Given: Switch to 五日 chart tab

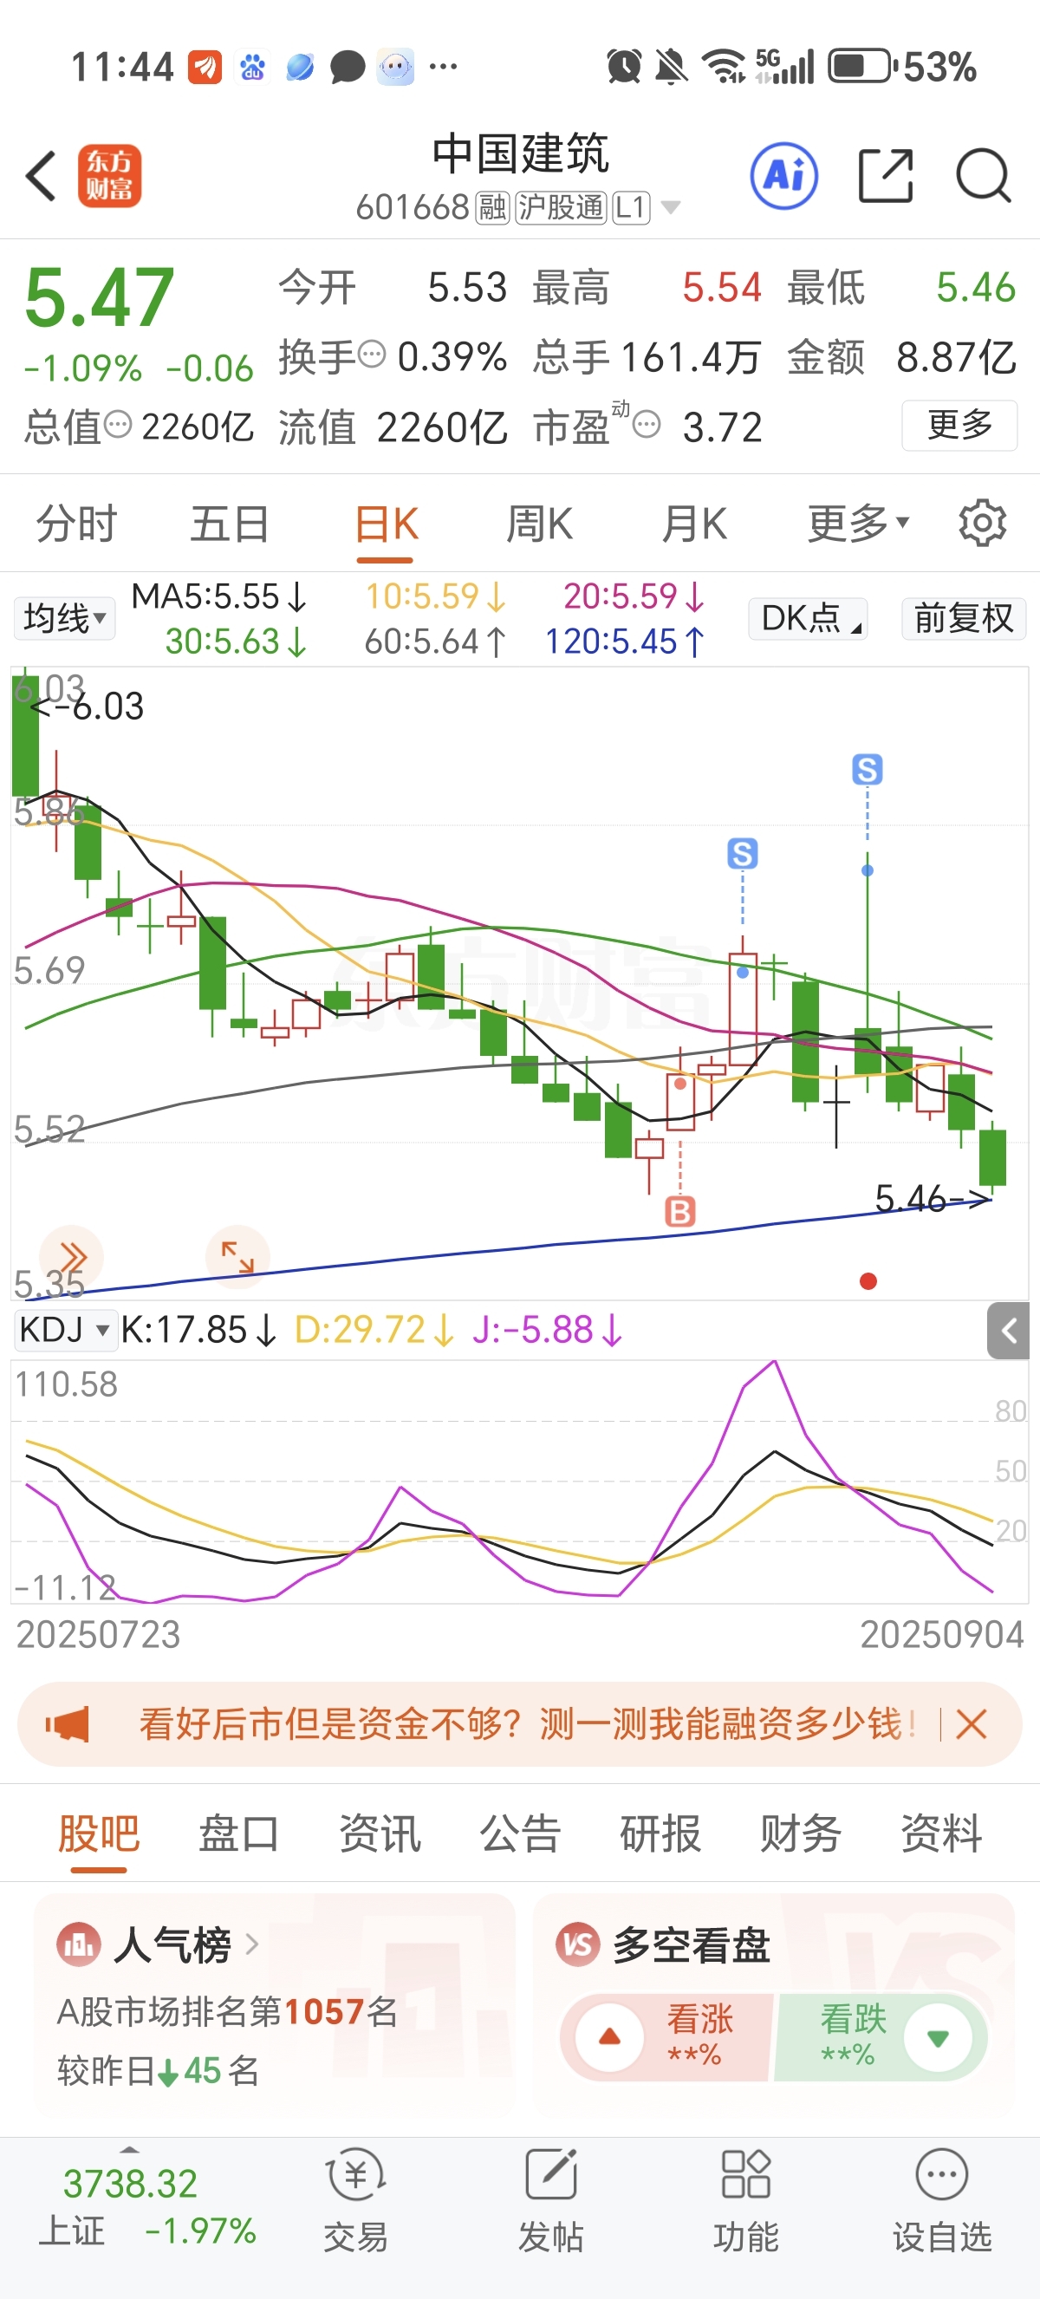Looking at the screenshot, I should click(231, 523).
